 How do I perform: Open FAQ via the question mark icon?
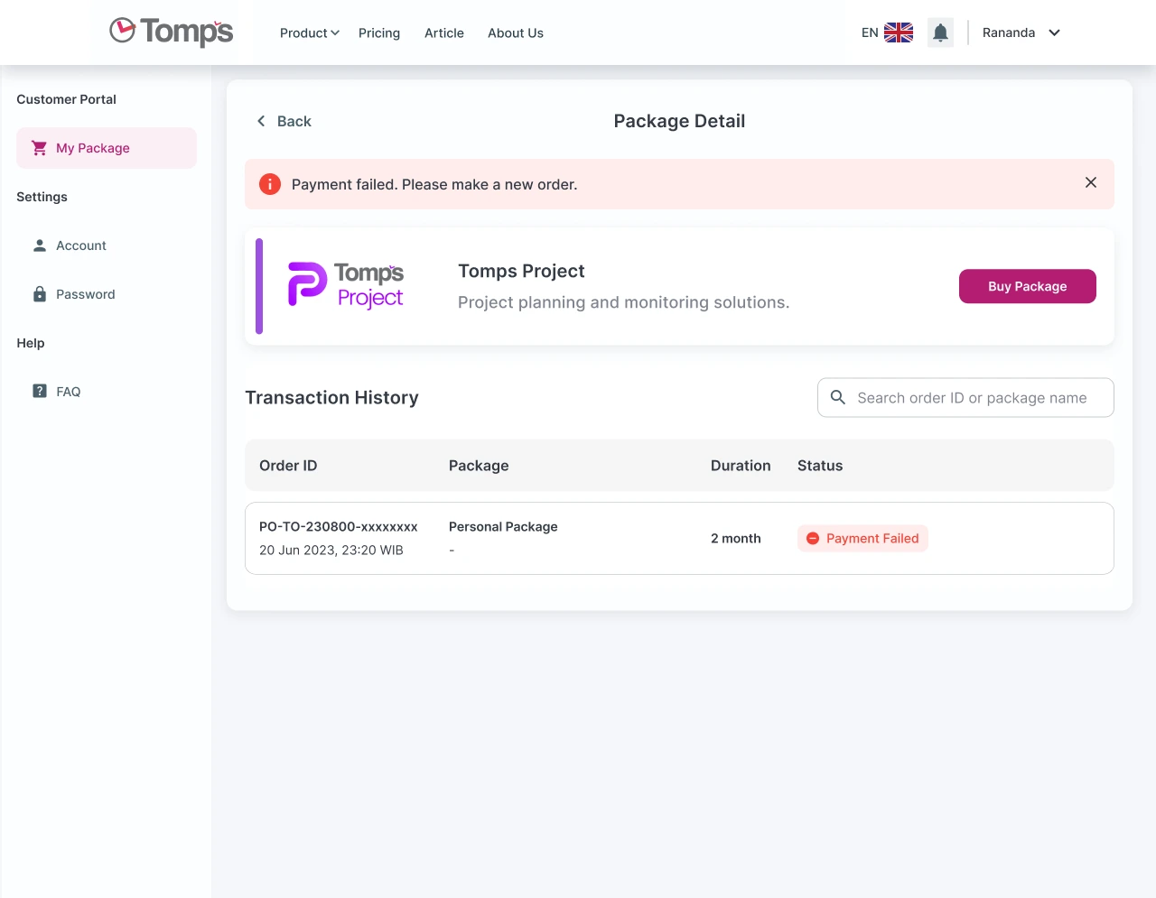click(x=39, y=391)
